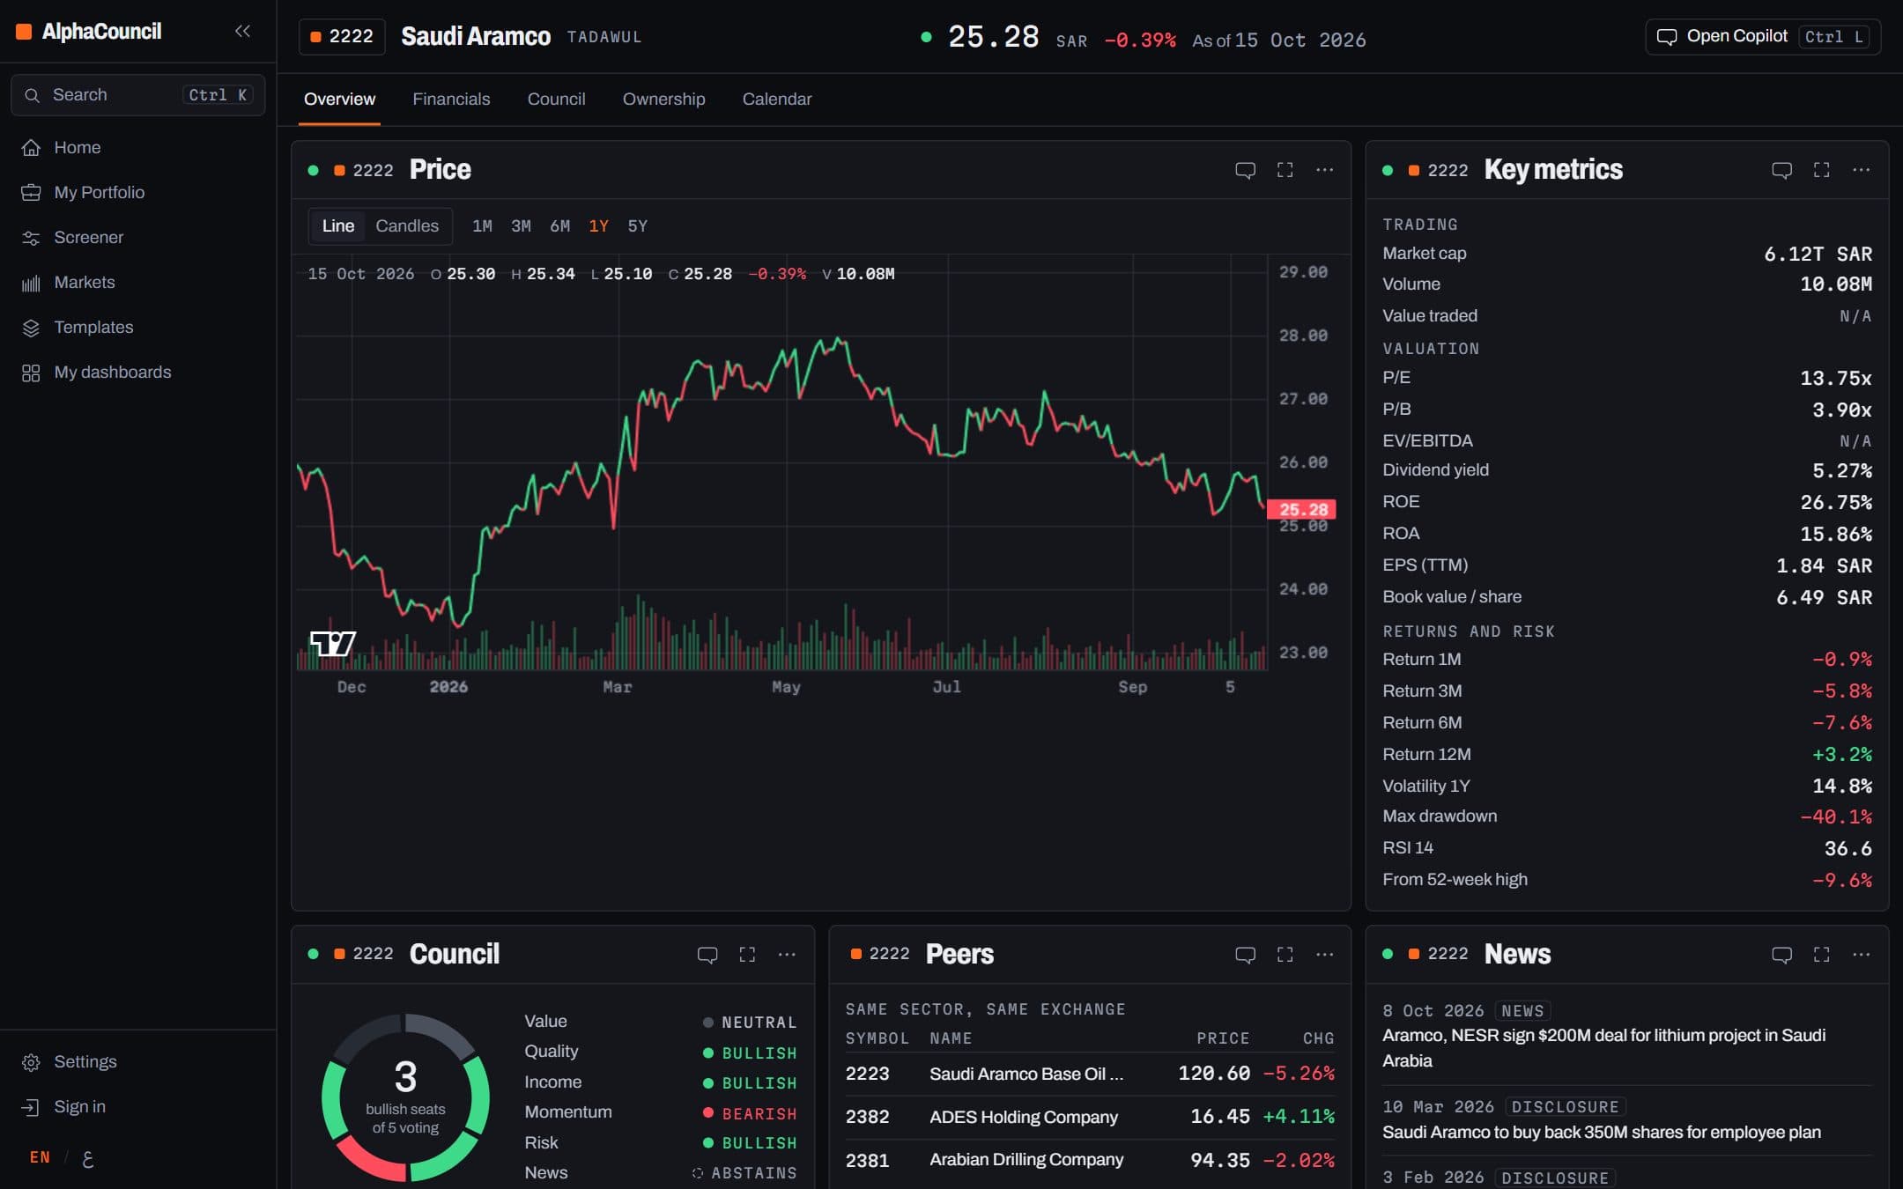The image size is (1903, 1189).
Task: Open Templates from the sidebar
Action: point(138,327)
